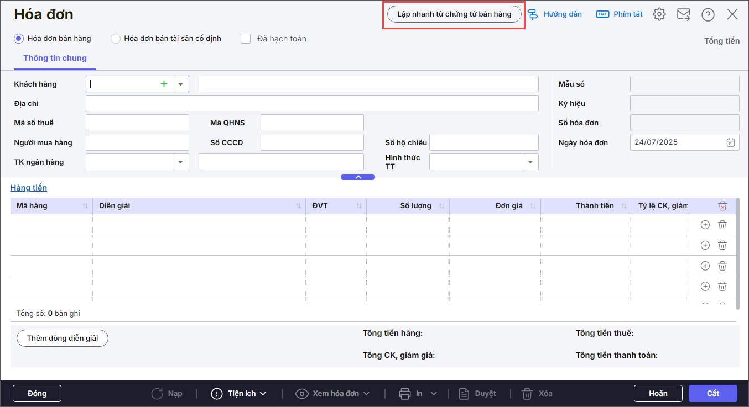Add row using first row's plus icon
This screenshot has height=407, width=749.
pos(705,225)
